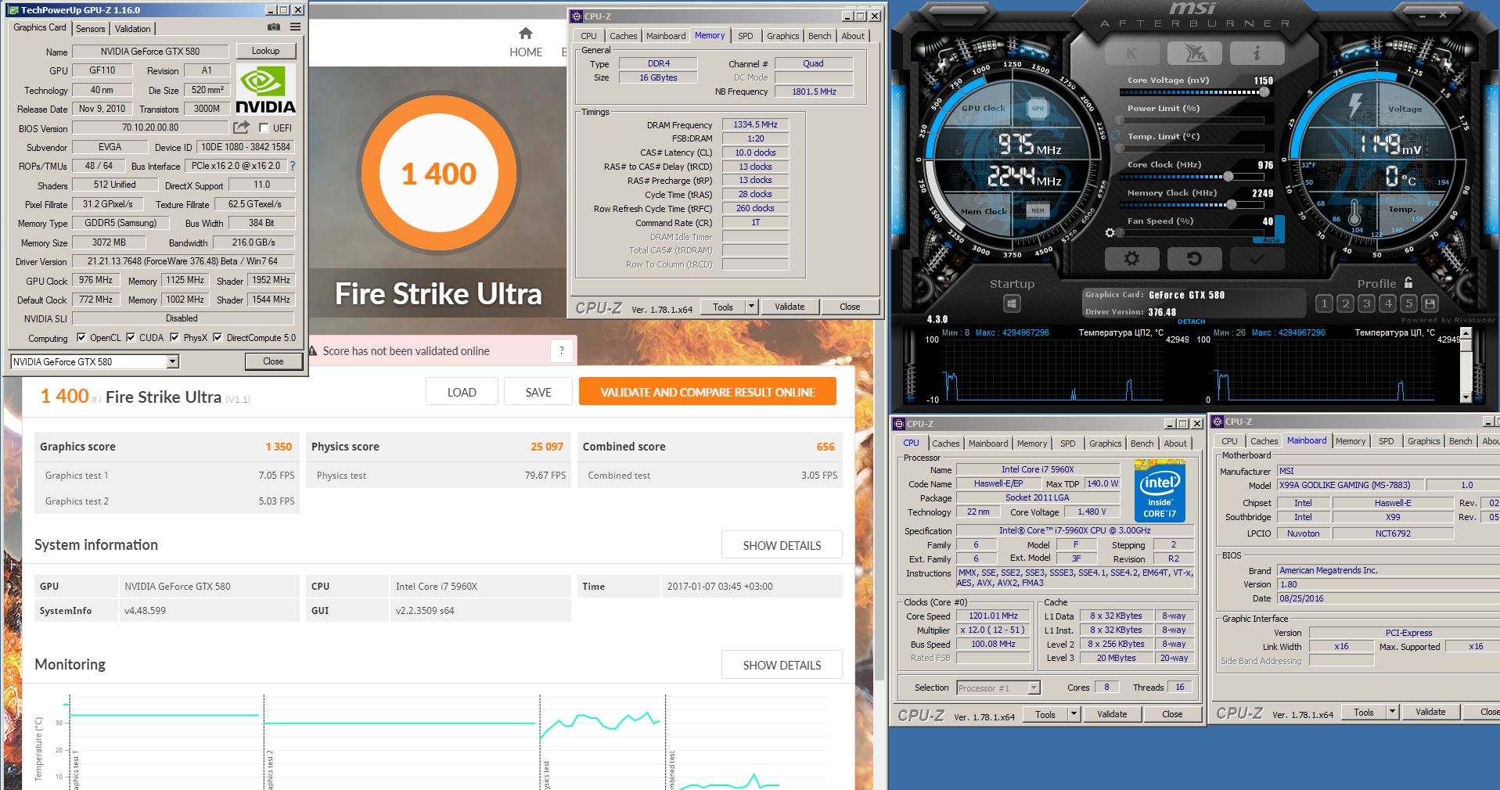This screenshot has height=790, width=1500.
Task: Toggle the UEFI checkbox in GPU-Z
Action: pos(264,128)
